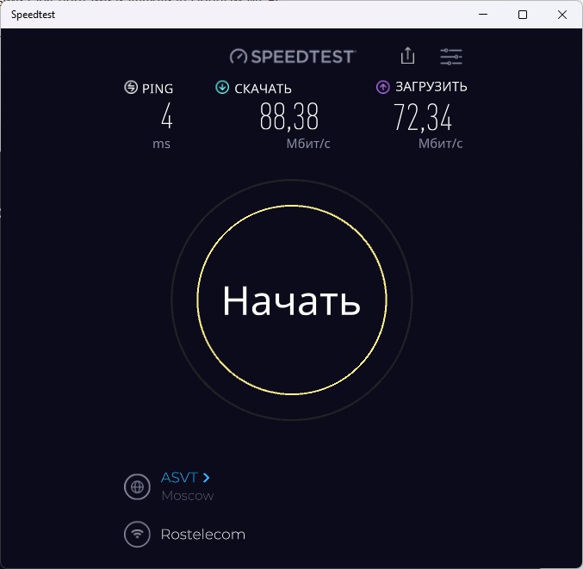Start the test with the Начать button
Screen dimensions: 583x569
click(292, 300)
